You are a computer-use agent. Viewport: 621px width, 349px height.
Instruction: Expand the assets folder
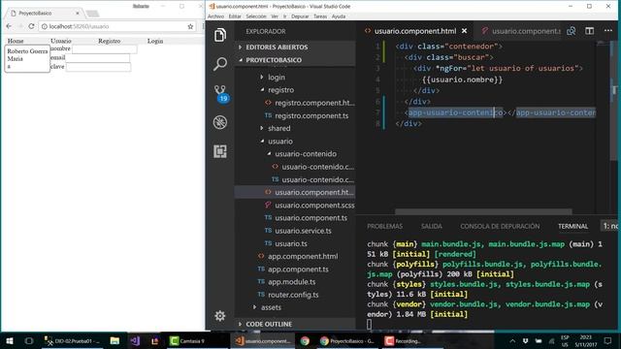tap(271, 307)
